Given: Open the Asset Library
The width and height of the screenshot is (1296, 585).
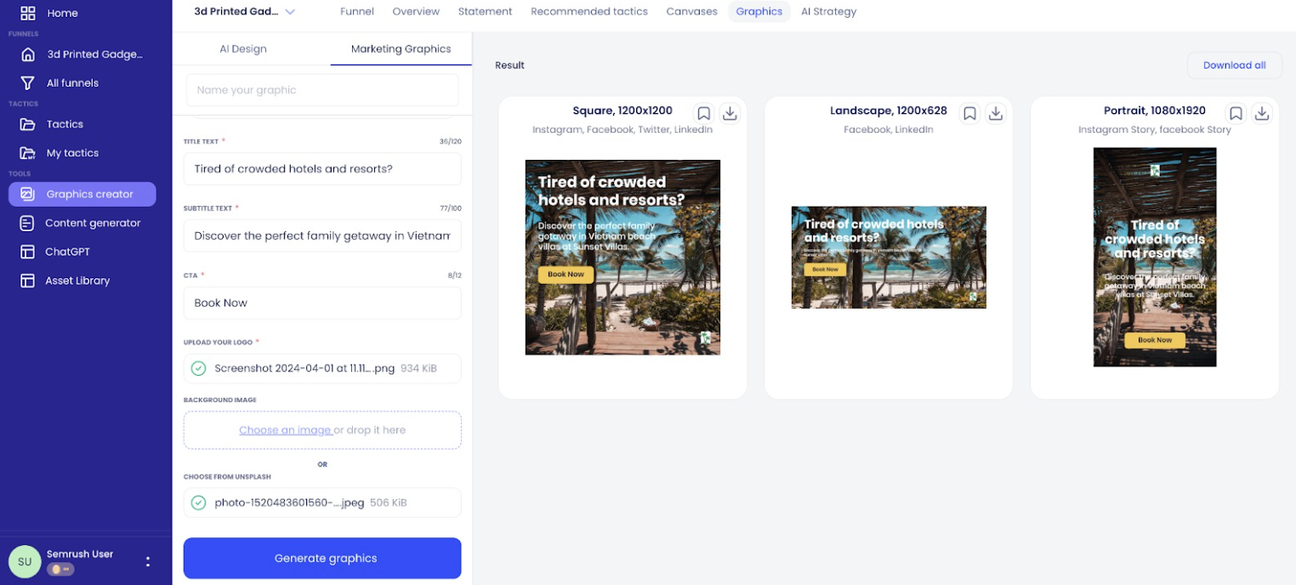Looking at the screenshot, I should (x=76, y=281).
